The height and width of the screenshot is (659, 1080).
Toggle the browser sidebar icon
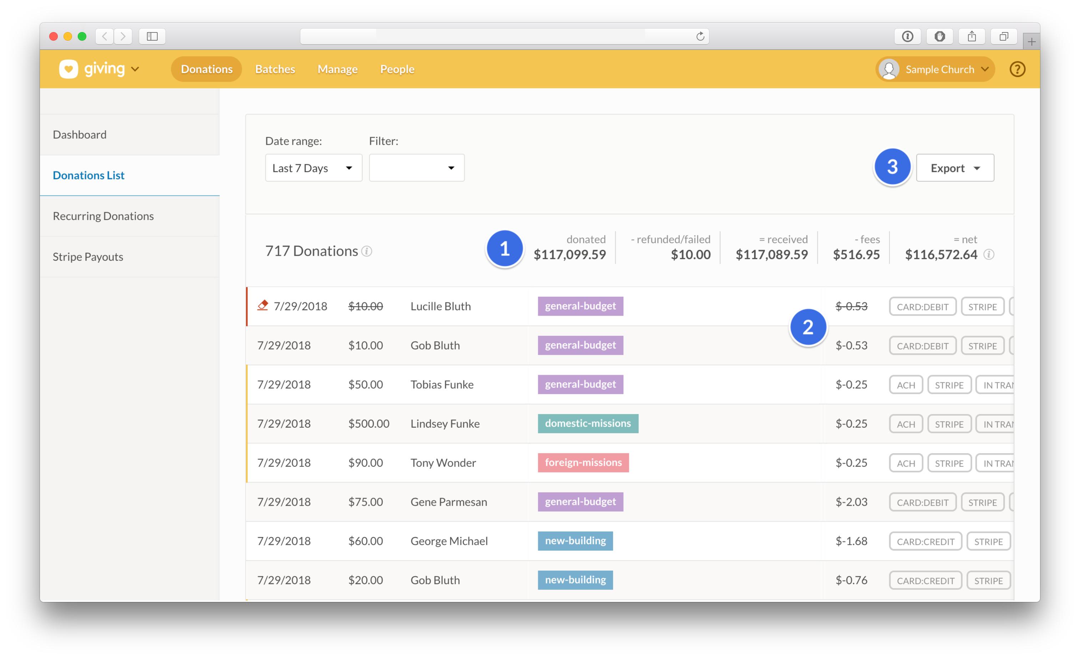[x=152, y=36]
